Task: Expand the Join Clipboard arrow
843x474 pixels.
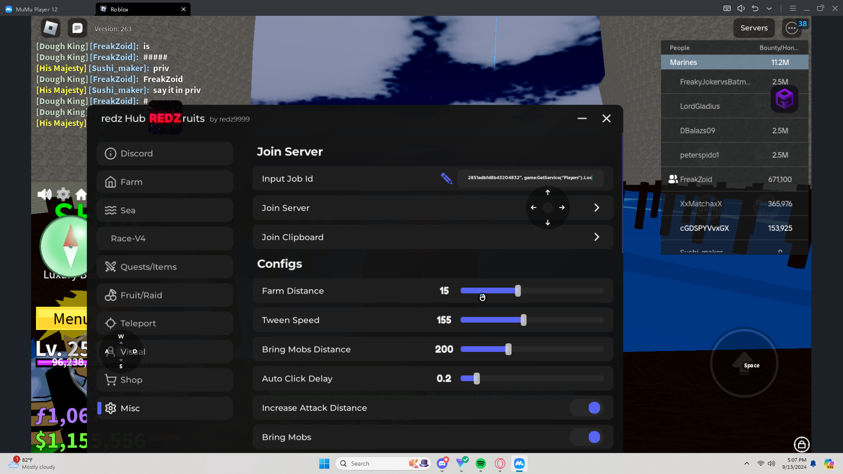Action: [597, 237]
